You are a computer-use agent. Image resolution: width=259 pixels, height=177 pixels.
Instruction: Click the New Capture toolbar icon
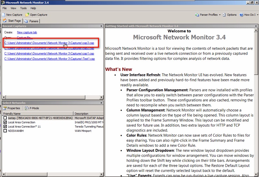(x=4, y=15)
